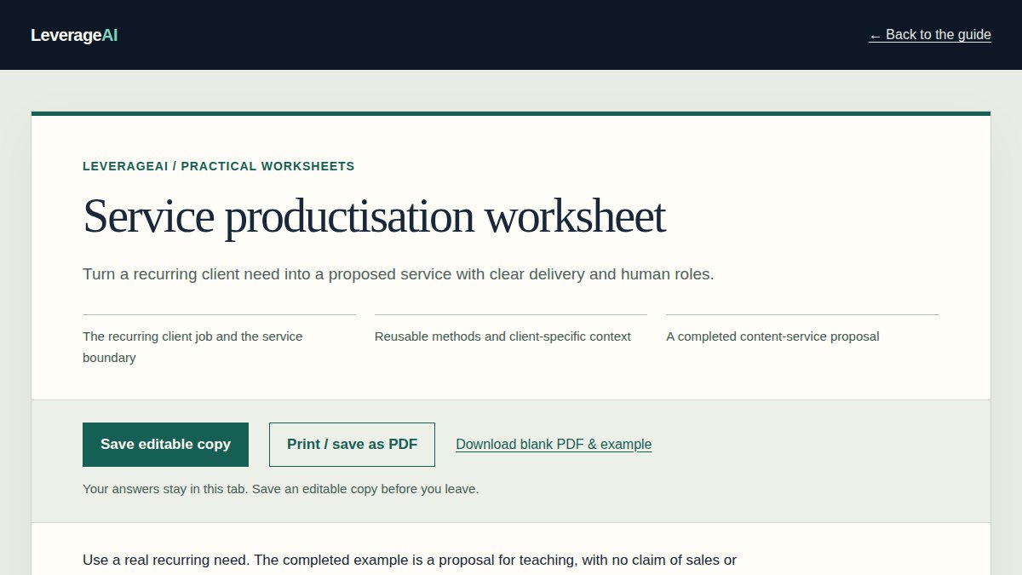Screen dimensions: 1022x575
Task: Click the 'Save editable copy' button
Action: coord(165,445)
